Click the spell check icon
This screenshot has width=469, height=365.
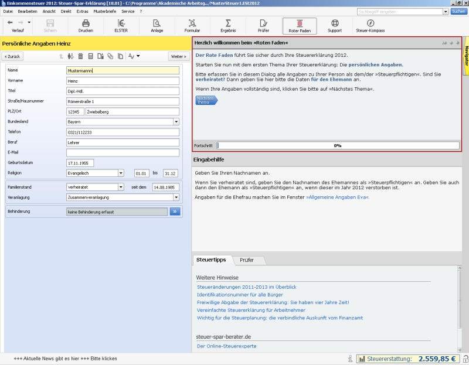131,56
